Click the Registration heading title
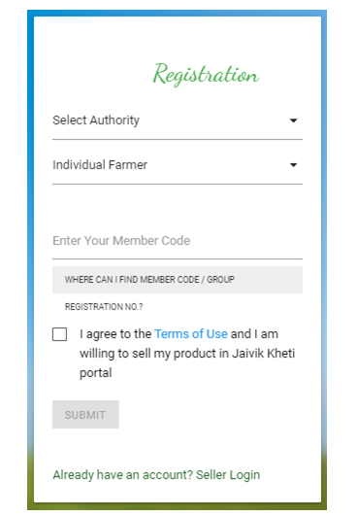Viewport: 357px width, 516px height. [206, 75]
